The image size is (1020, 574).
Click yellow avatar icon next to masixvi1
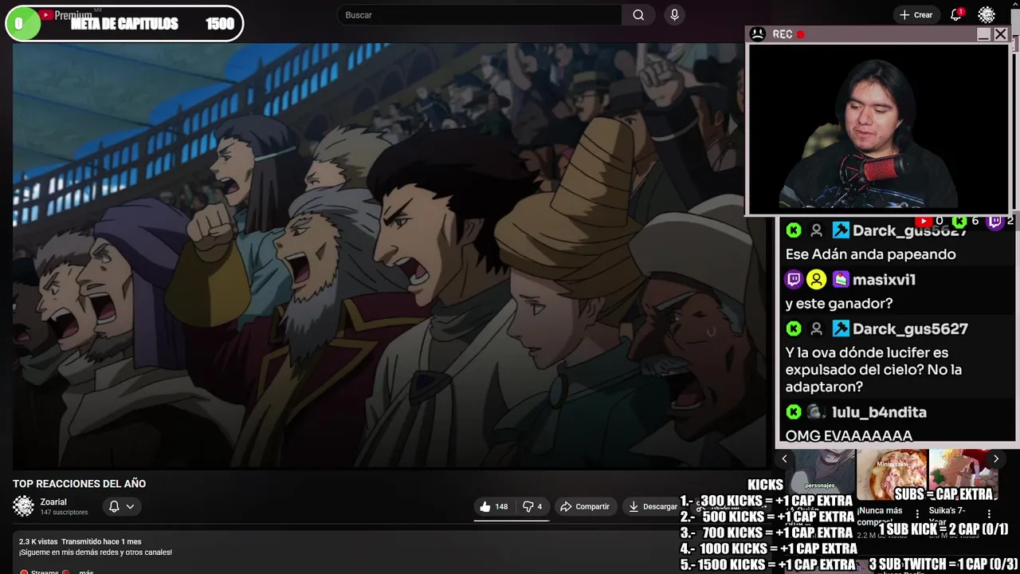point(816,280)
